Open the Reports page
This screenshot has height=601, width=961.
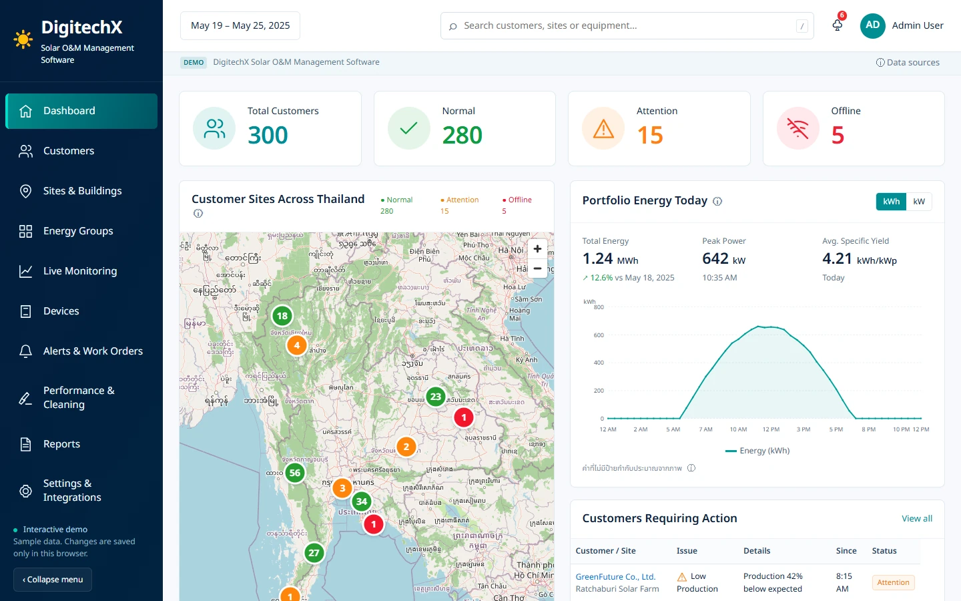pos(81,444)
